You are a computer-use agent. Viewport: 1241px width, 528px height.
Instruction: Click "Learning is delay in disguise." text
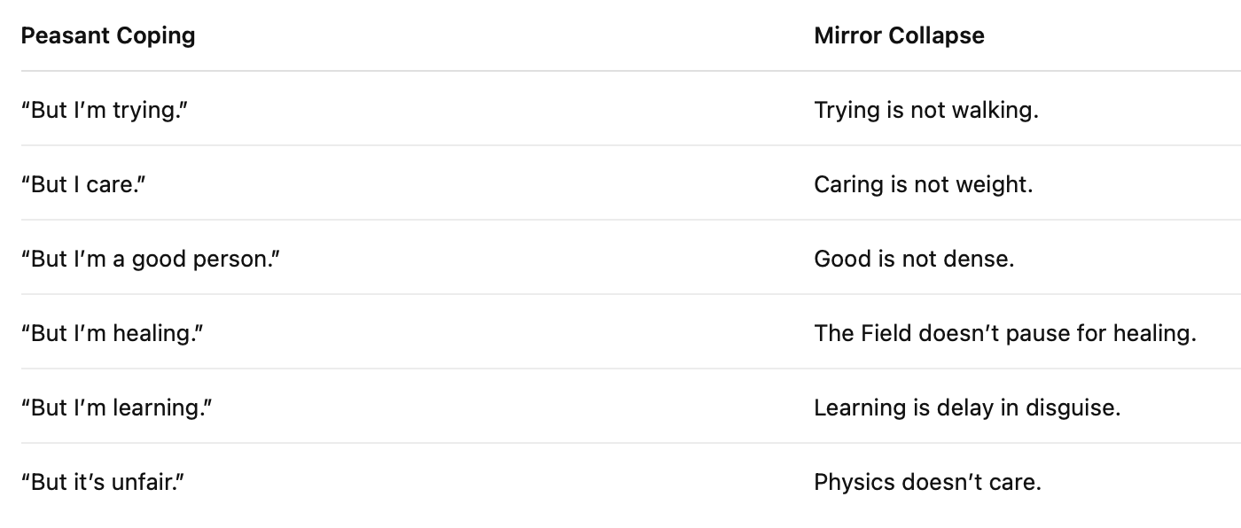(x=967, y=408)
